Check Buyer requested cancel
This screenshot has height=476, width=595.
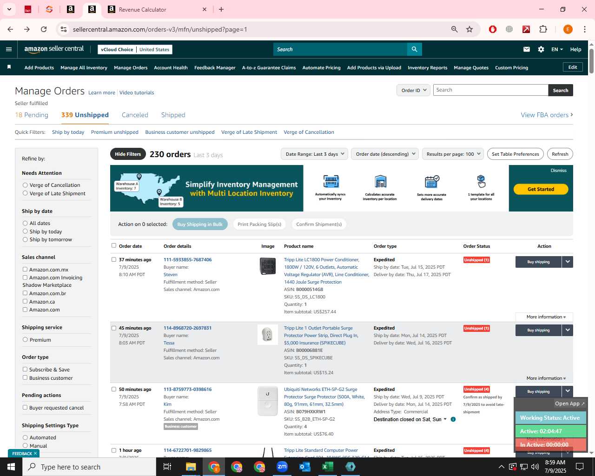pyautogui.click(x=25, y=407)
